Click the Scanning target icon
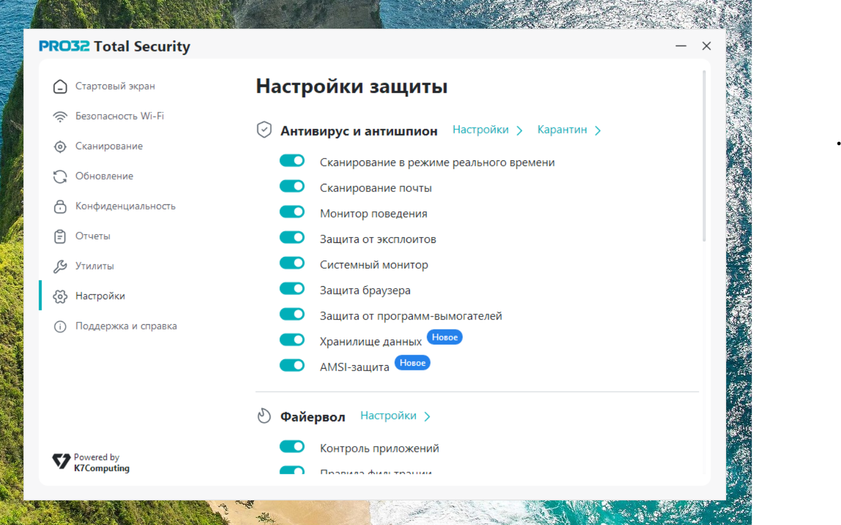 pyautogui.click(x=60, y=146)
